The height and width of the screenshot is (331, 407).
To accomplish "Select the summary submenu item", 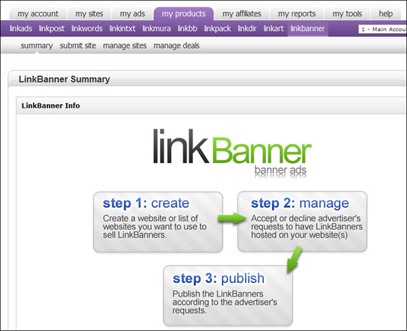I will pyautogui.click(x=37, y=46).
